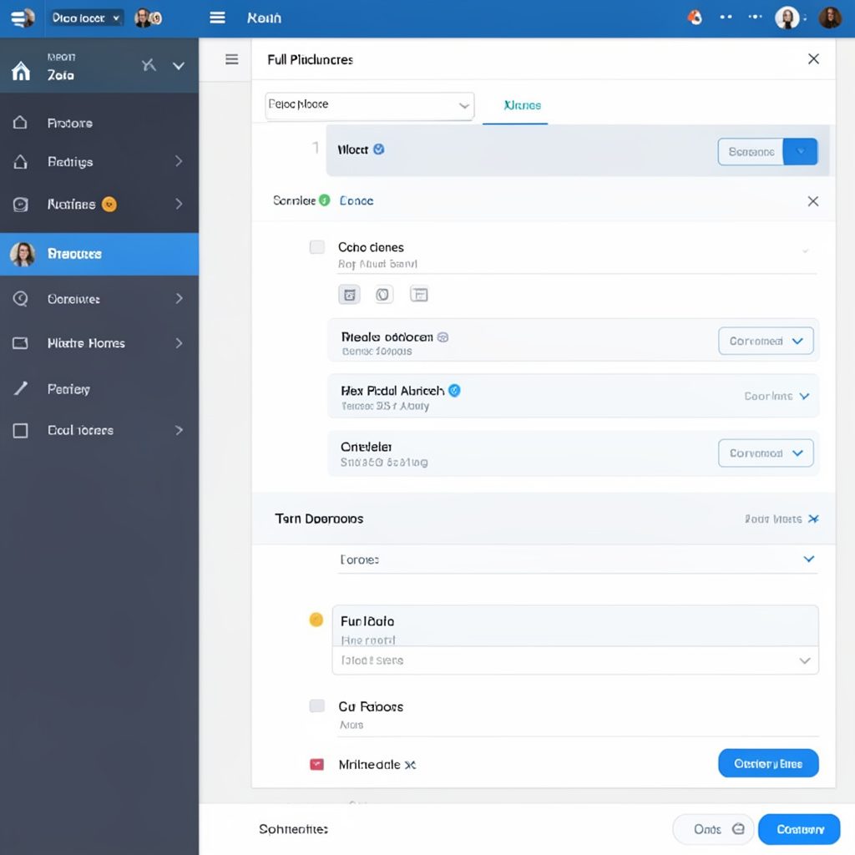Open Doul iorers in the sidebar
Image resolution: width=855 pixels, height=855 pixels.
click(99, 430)
